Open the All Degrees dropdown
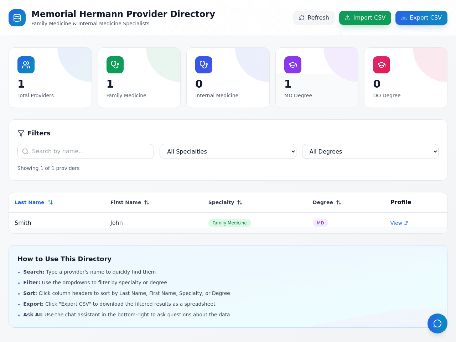Image resolution: width=456 pixels, height=342 pixels. coord(370,151)
